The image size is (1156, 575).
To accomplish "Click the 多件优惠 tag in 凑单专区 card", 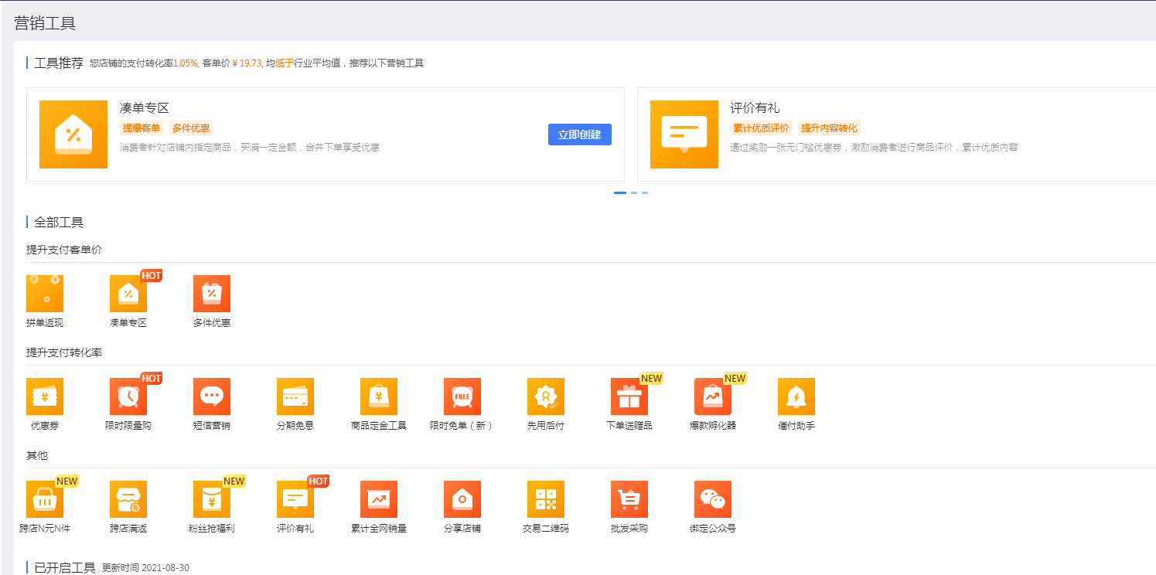I will (191, 128).
